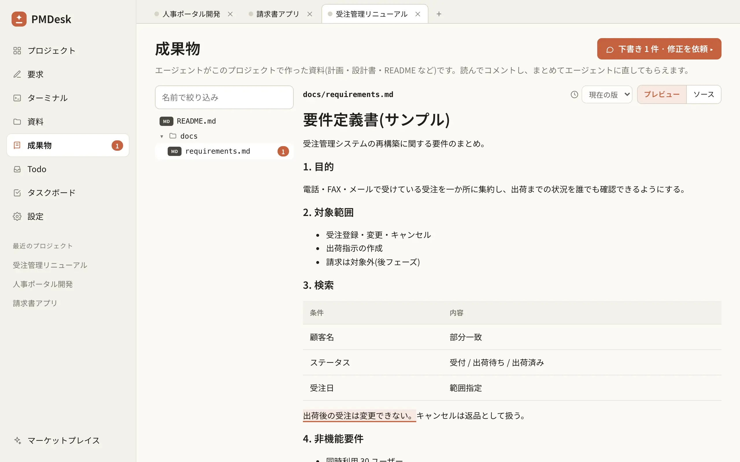740x462 pixels.
Task: Click the マーケットプレイス sparkle icon
Action: pyautogui.click(x=17, y=440)
